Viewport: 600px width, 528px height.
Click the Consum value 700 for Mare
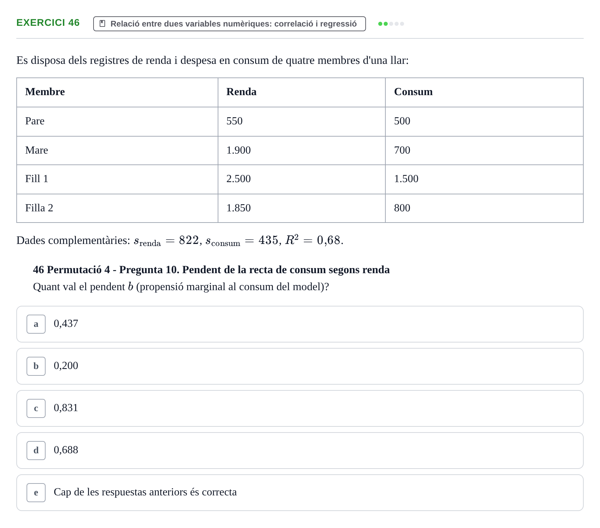[x=402, y=150]
